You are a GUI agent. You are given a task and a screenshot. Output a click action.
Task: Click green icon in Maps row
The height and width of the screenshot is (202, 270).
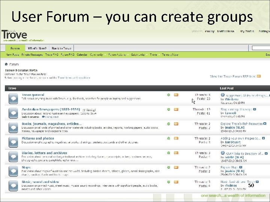click(169, 167)
